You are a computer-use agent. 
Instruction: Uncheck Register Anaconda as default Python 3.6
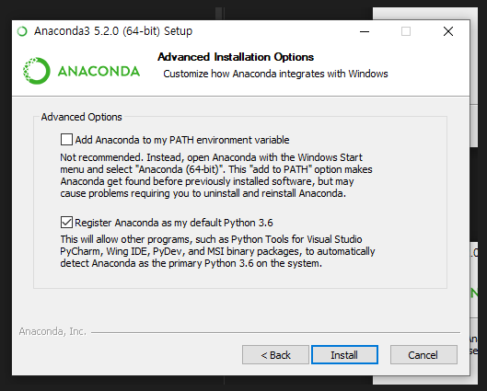(x=66, y=223)
